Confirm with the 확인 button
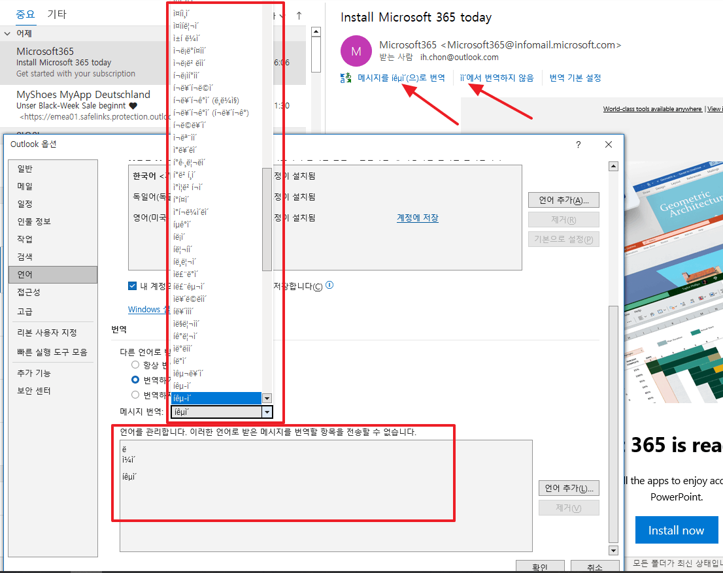 540,566
